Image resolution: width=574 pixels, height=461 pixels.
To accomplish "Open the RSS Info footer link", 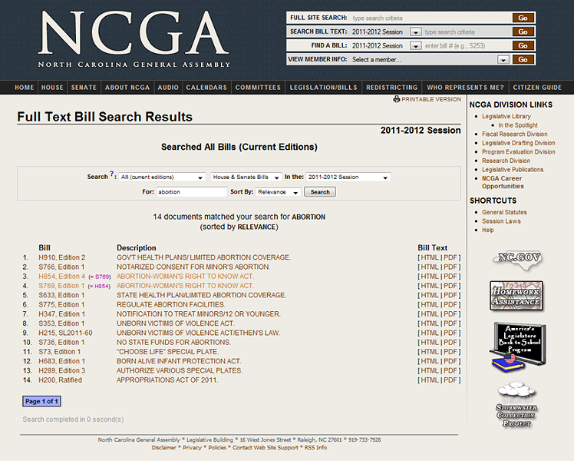I will (x=315, y=448).
